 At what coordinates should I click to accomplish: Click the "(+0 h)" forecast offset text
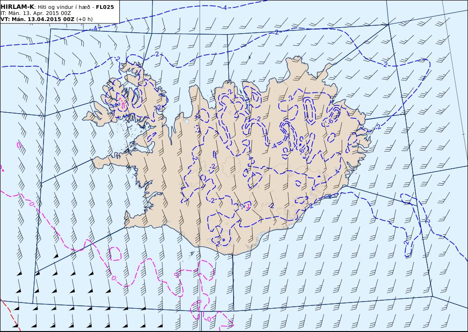(84, 19)
